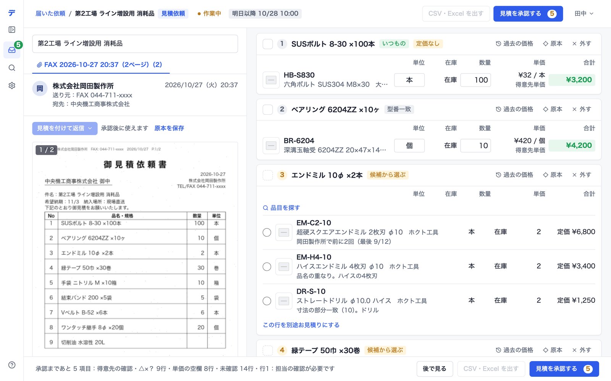This screenshot has width=611, height=381.
Task: Open the 本 unit selector for HB-S830
Action: point(409,80)
